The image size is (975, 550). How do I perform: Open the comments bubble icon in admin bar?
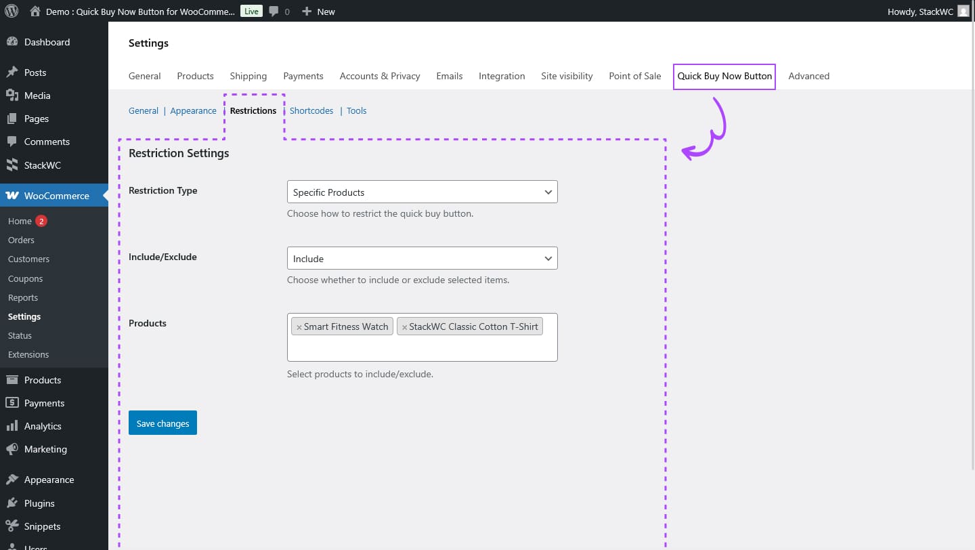[x=274, y=12]
